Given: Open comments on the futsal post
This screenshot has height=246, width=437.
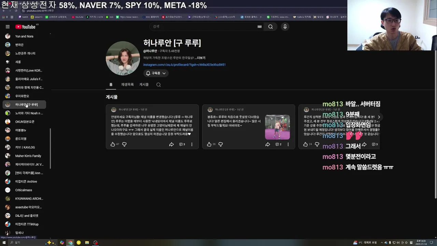Looking at the screenshot, I should 278,145.
